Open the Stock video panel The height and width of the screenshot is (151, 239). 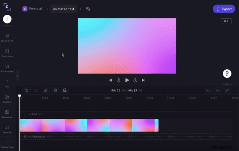7,53
